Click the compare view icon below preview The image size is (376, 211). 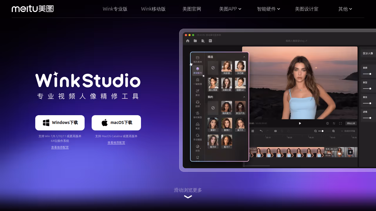point(328,123)
